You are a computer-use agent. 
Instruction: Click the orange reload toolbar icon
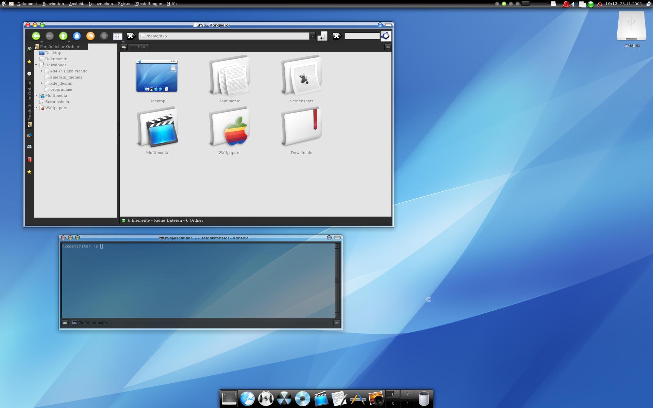point(90,36)
